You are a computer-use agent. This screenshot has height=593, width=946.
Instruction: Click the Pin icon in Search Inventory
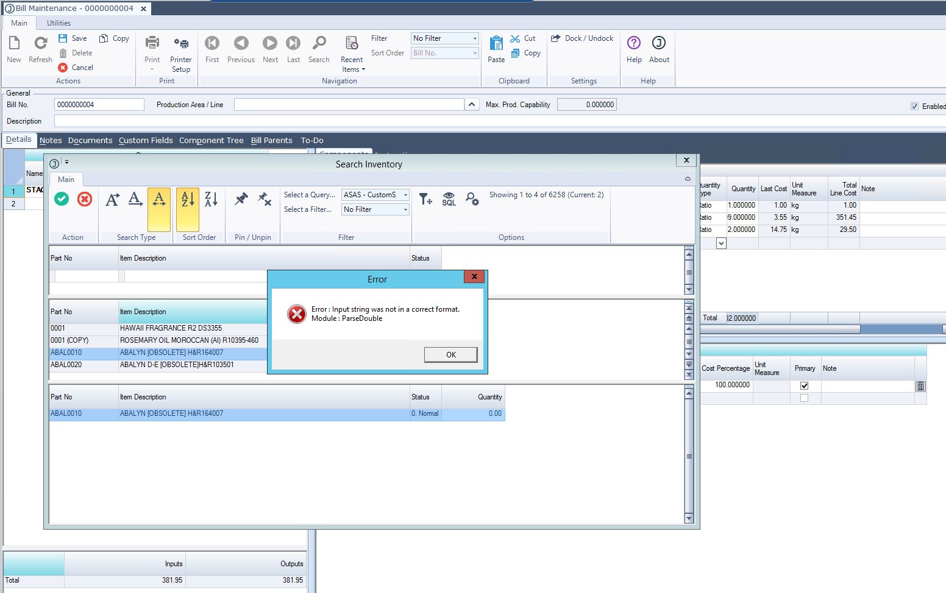[x=241, y=199]
